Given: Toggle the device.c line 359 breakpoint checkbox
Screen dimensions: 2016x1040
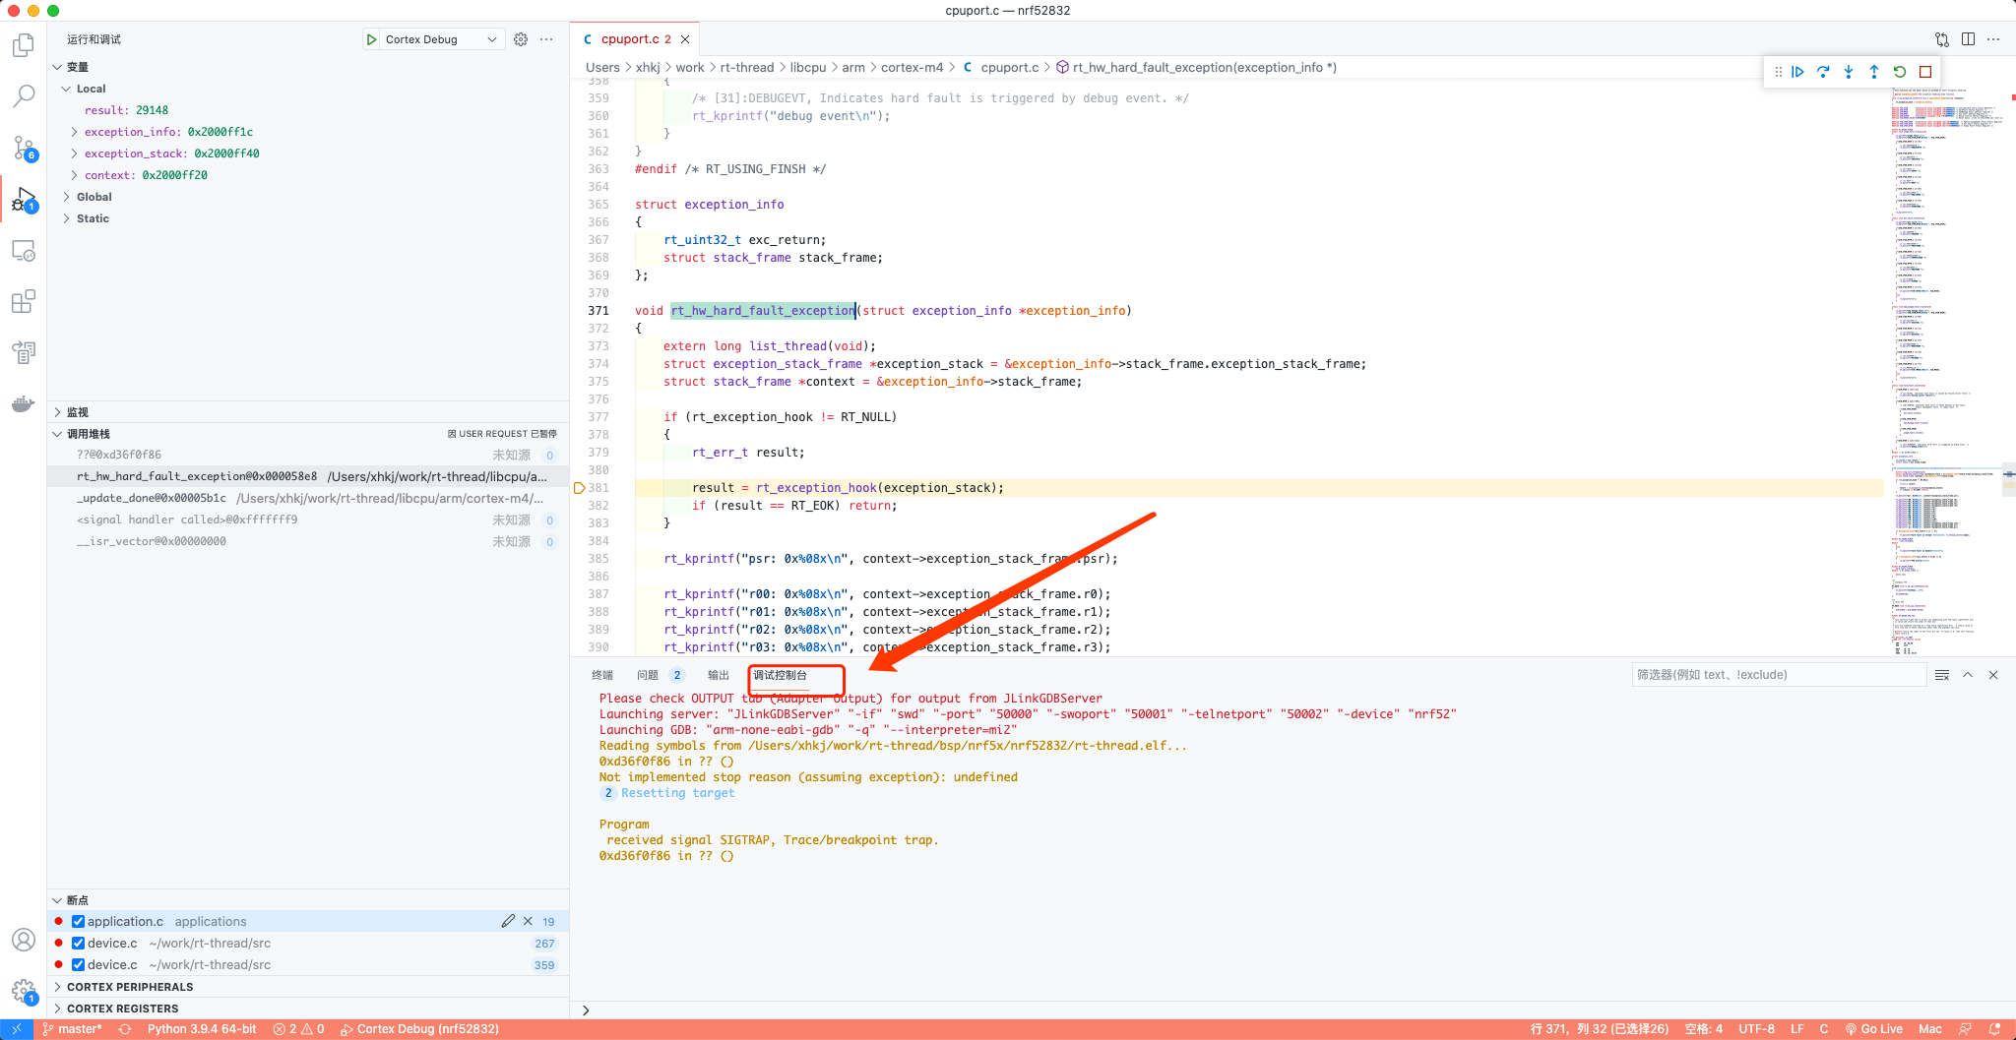Looking at the screenshot, I should tap(78, 964).
